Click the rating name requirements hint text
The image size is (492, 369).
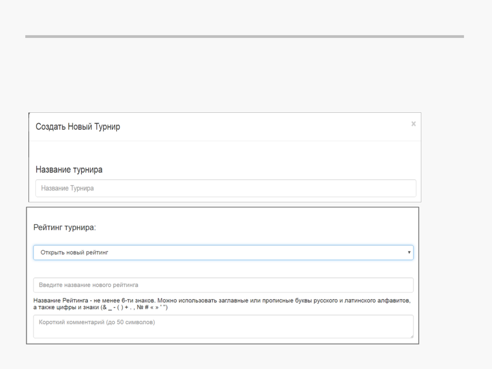(x=221, y=301)
